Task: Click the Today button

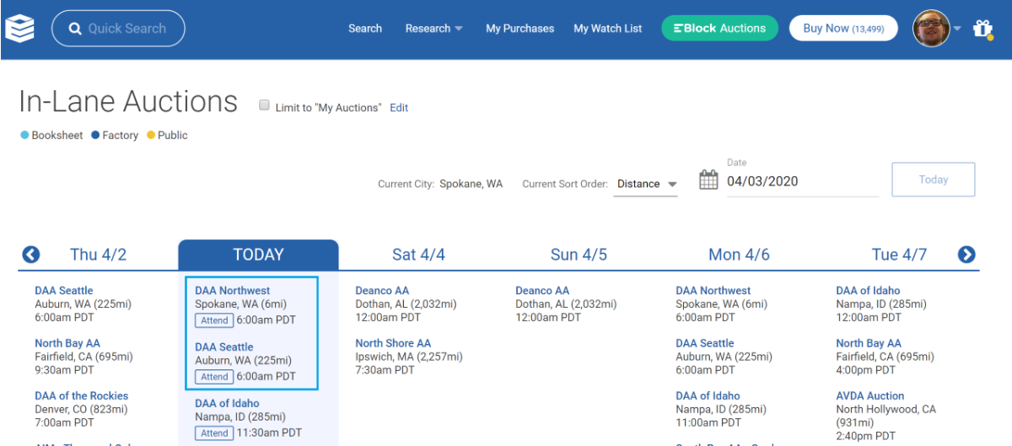Action: (x=934, y=180)
